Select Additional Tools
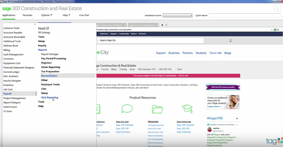 (x=12, y=41)
